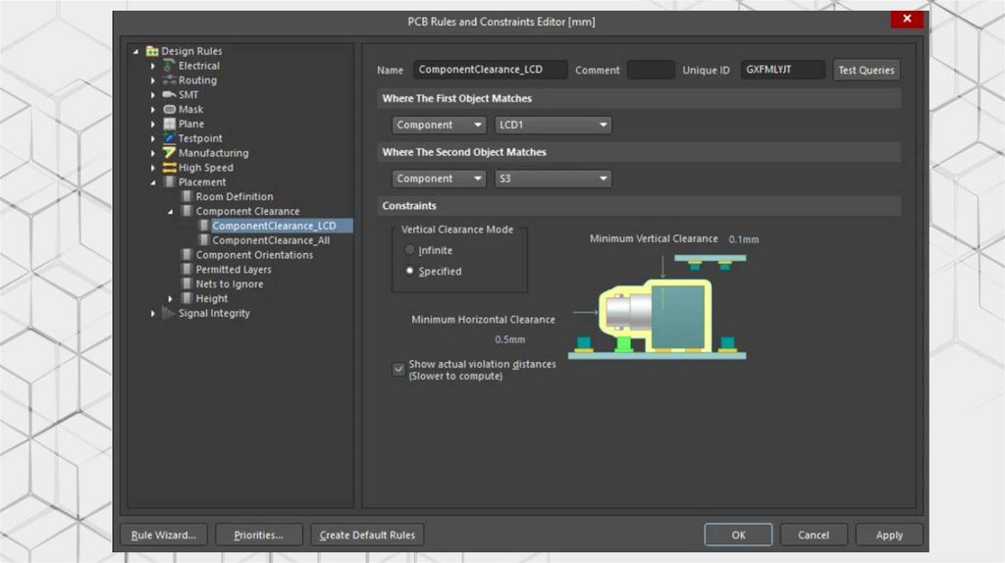Viewport: 1005px width, 563px height.
Task: Select Room Definition in the tree
Action: [x=235, y=197]
